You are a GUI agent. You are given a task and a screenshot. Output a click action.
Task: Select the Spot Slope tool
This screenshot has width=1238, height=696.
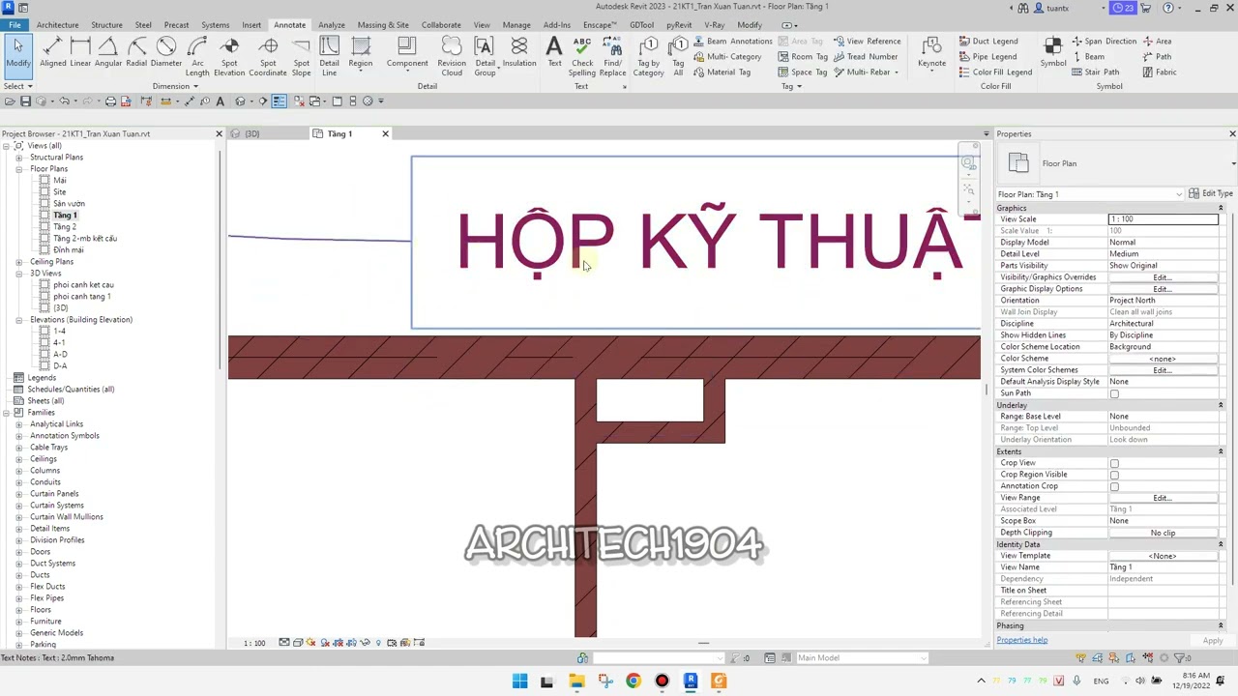(x=302, y=57)
